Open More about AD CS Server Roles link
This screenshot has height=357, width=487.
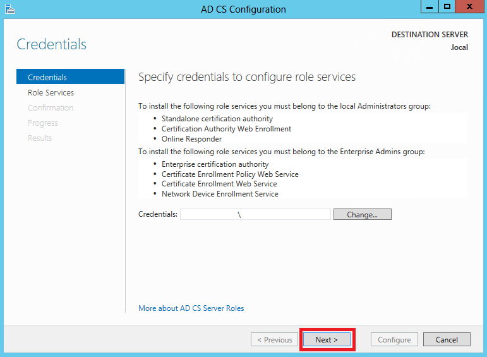pyautogui.click(x=191, y=308)
